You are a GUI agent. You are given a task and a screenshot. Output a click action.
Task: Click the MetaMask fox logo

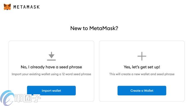7,7
